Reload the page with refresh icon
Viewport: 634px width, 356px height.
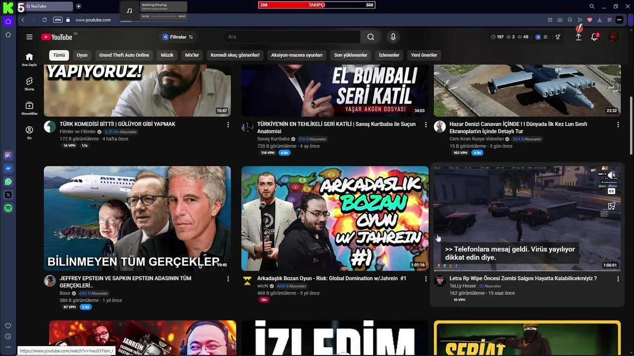45,20
